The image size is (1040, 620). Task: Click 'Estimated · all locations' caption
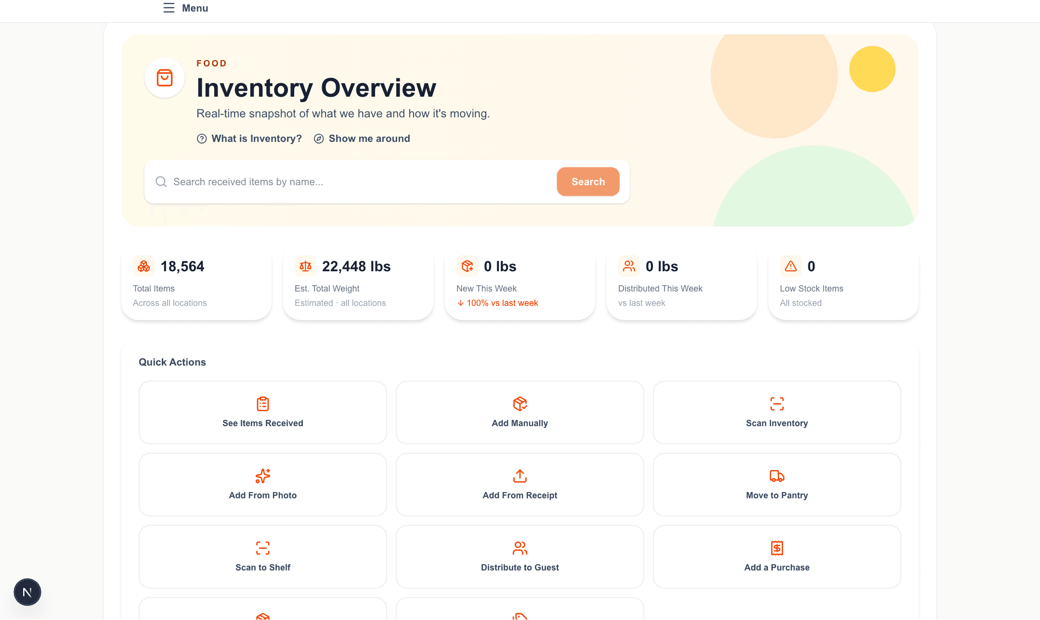point(340,303)
